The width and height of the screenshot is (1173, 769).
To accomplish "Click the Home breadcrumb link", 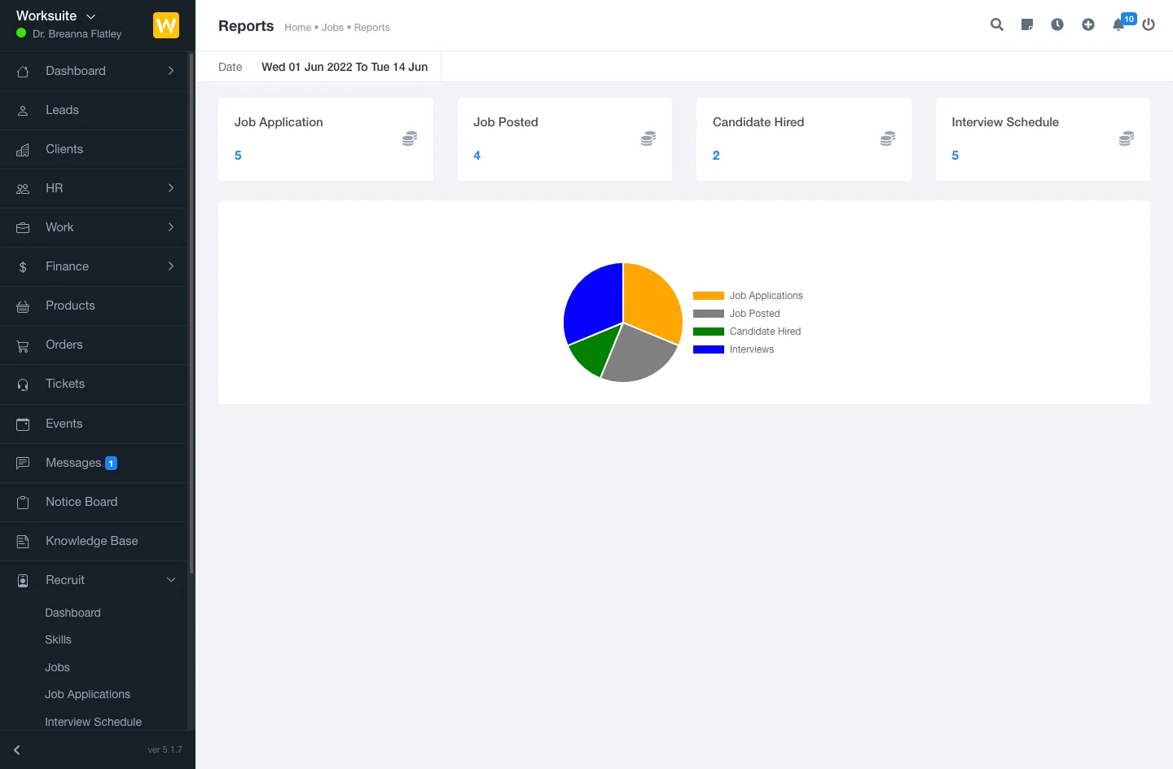I will [x=297, y=28].
